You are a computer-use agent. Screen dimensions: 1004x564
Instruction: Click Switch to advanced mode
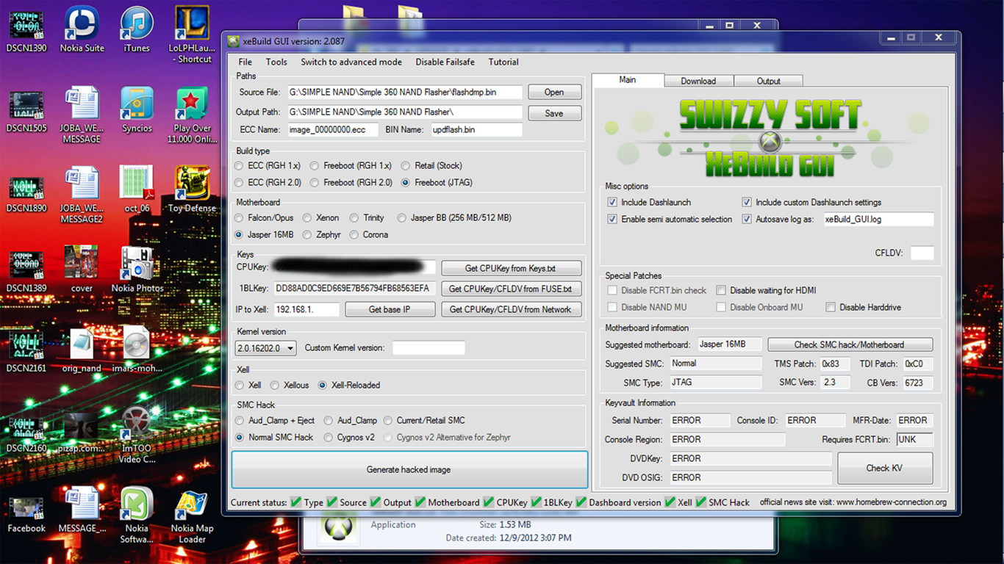coord(351,62)
